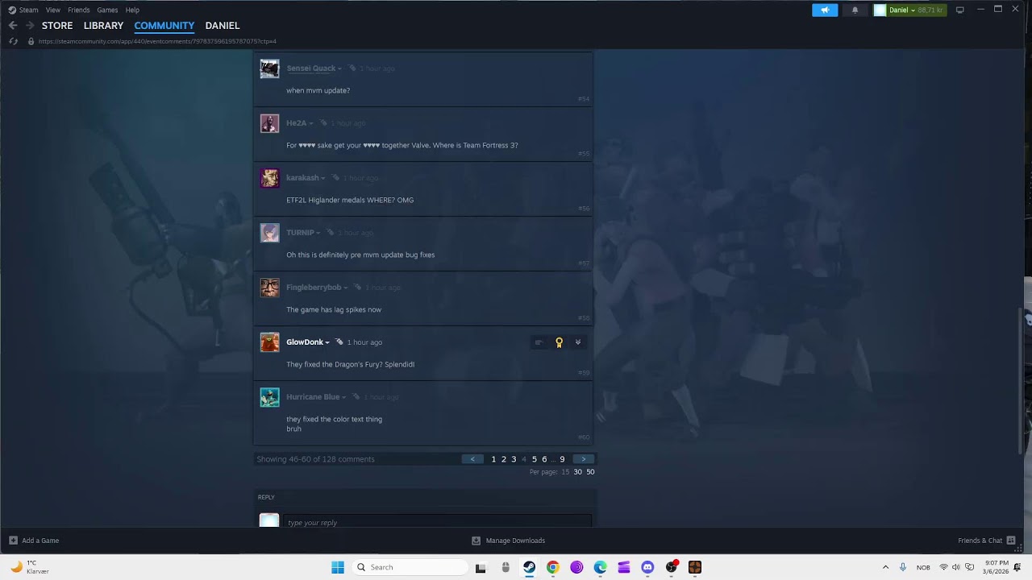Expand TURNIP's username dropdown arrow

pyautogui.click(x=318, y=233)
